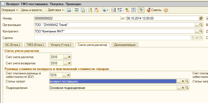Open account selection for Счет учета возвратов
Viewport: 208px width, 103px height.
tap(65, 63)
